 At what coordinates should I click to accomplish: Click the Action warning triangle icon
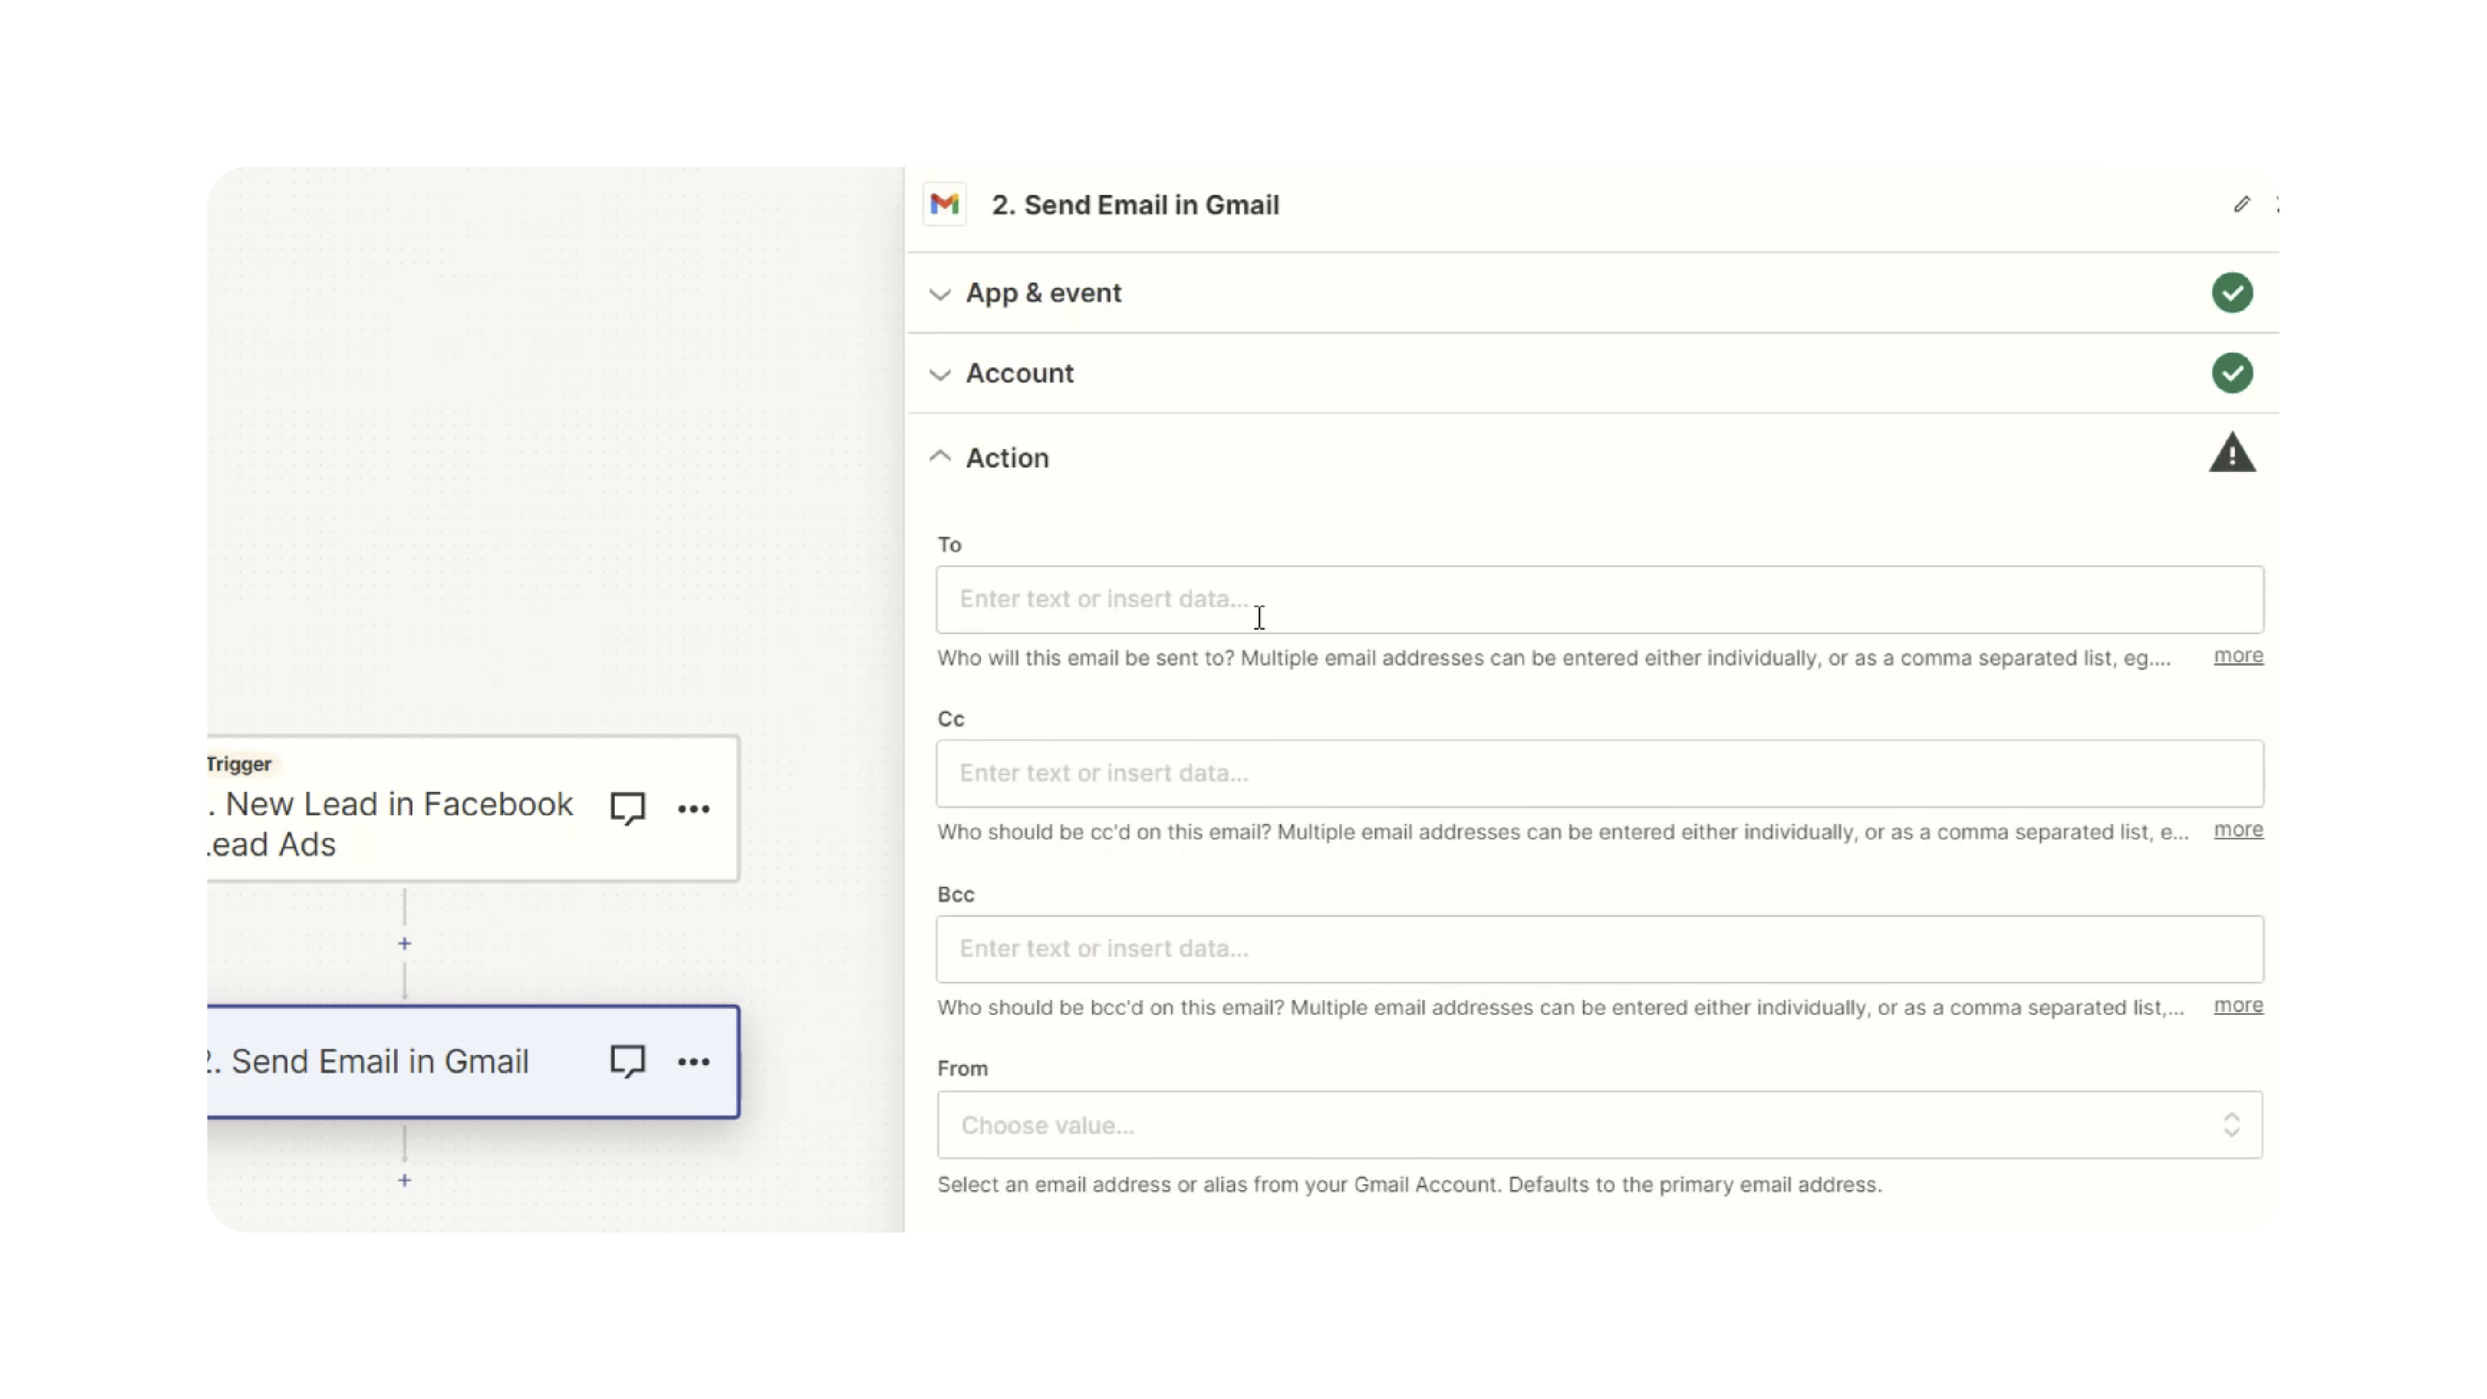click(x=2231, y=454)
